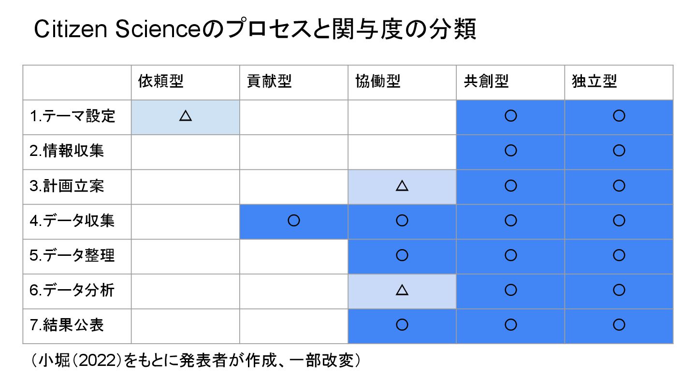Click the circle in 独立型 テーマ設定 cell
This screenshot has height=391, width=696.
pos(619,116)
